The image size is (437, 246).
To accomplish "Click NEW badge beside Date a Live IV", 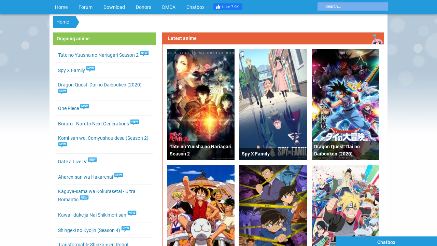I will pos(92,160).
